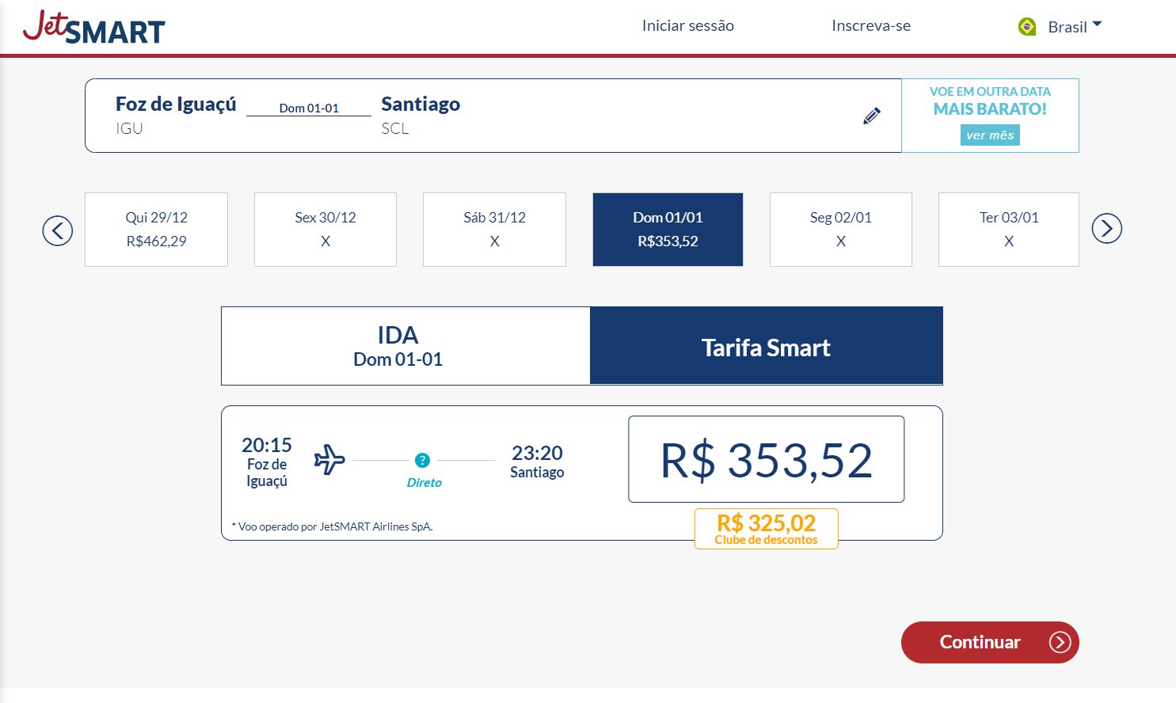1176x703 pixels.
Task: Show later dates with right arrow
Action: click(x=1106, y=229)
